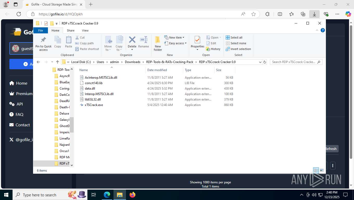Image resolution: width=354 pixels, height=200 pixels.
Task: Collapse the Explorer ribbon chevron
Action: click(317, 30)
